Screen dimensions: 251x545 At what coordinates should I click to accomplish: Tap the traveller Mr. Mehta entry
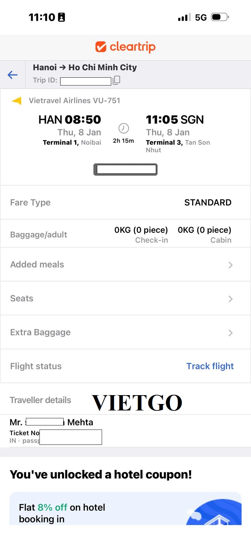[x=51, y=422]
